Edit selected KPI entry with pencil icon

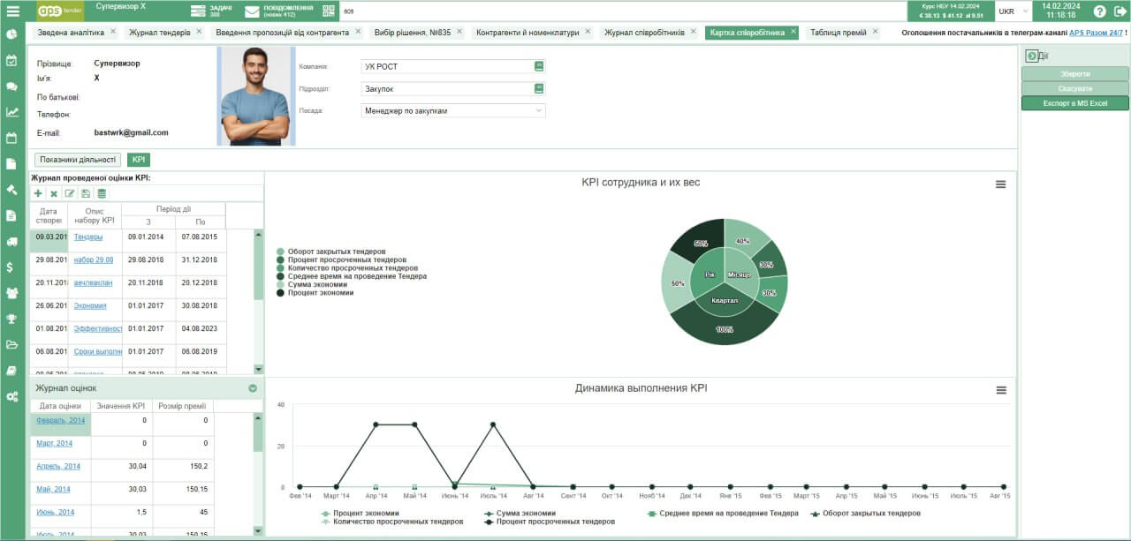(69, 193)
